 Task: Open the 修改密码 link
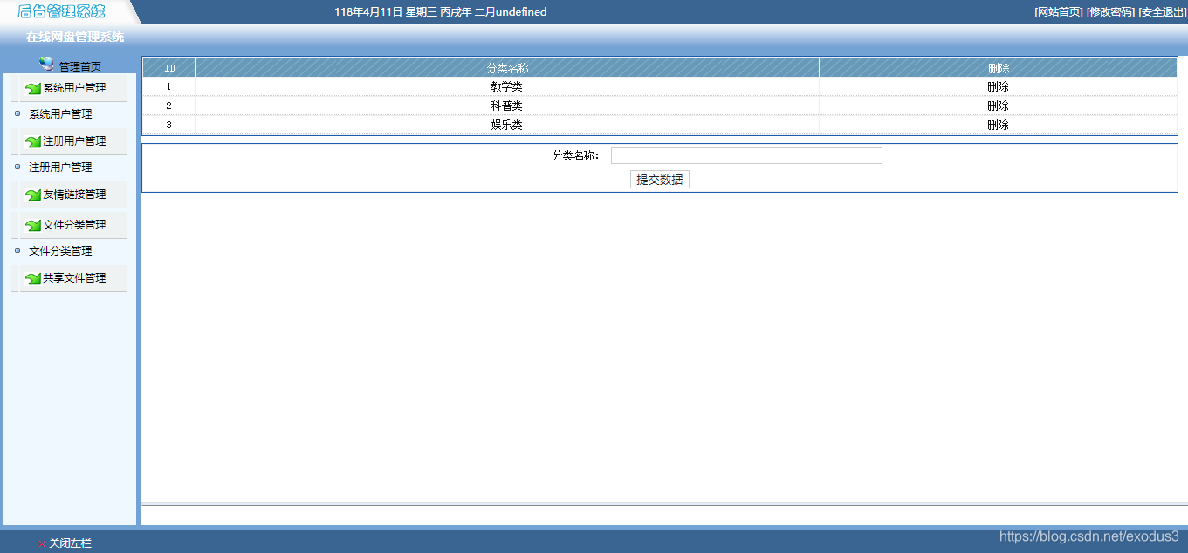click(1110, 12)
